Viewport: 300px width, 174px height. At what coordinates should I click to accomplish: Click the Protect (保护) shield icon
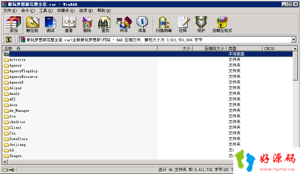pos(201,24)
